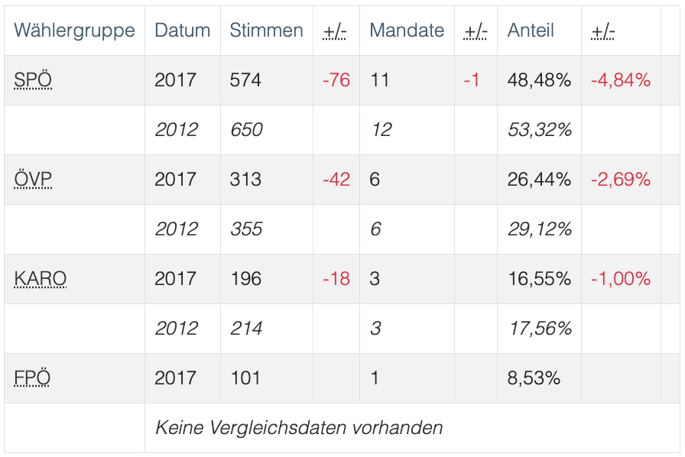This screenshot has height=457, width=685.
Task: Click the Keine Vergleichsdaten vorhanden text
Action: coord(299,428)
